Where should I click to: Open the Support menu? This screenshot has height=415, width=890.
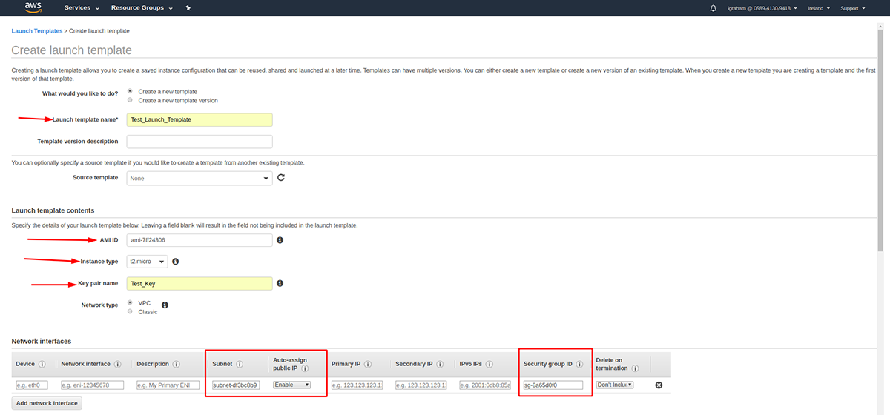(851, 8)
